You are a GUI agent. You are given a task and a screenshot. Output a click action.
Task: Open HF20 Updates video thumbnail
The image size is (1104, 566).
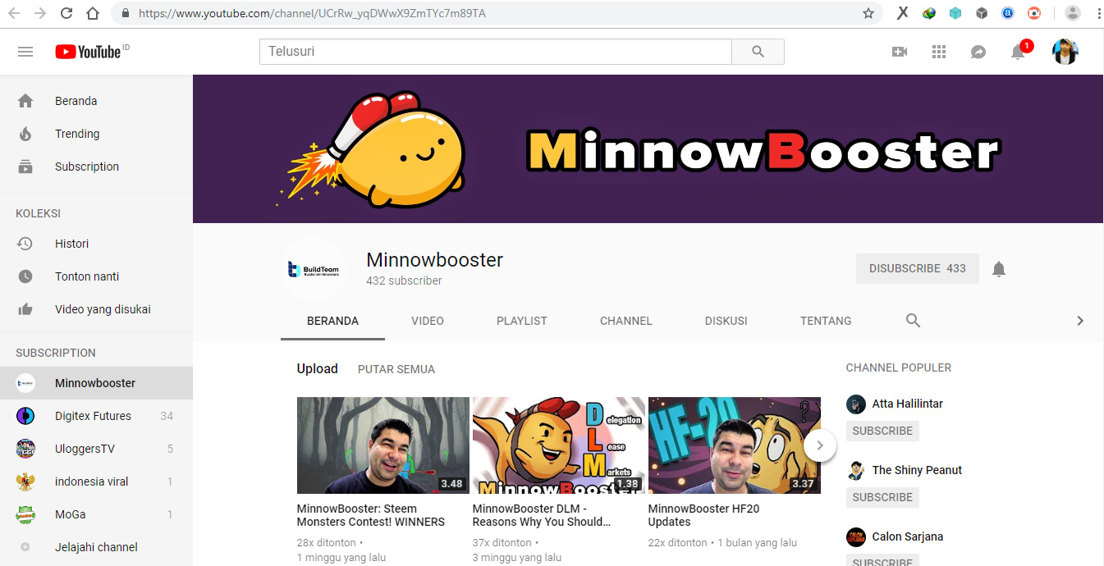735,445
